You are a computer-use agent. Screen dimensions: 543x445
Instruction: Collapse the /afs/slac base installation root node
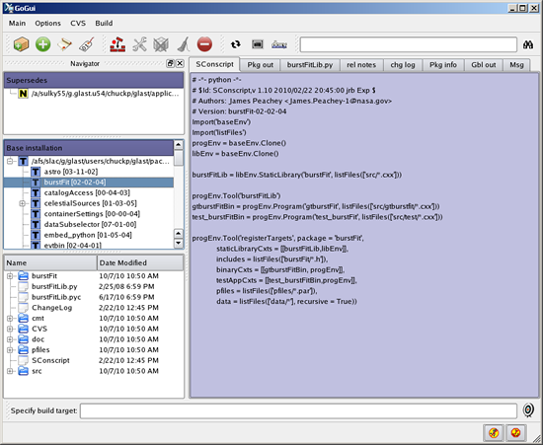pyautogui.click(x=10, y=161)
